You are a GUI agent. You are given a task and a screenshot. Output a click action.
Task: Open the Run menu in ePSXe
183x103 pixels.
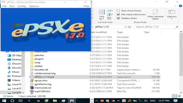pos(12,6)
